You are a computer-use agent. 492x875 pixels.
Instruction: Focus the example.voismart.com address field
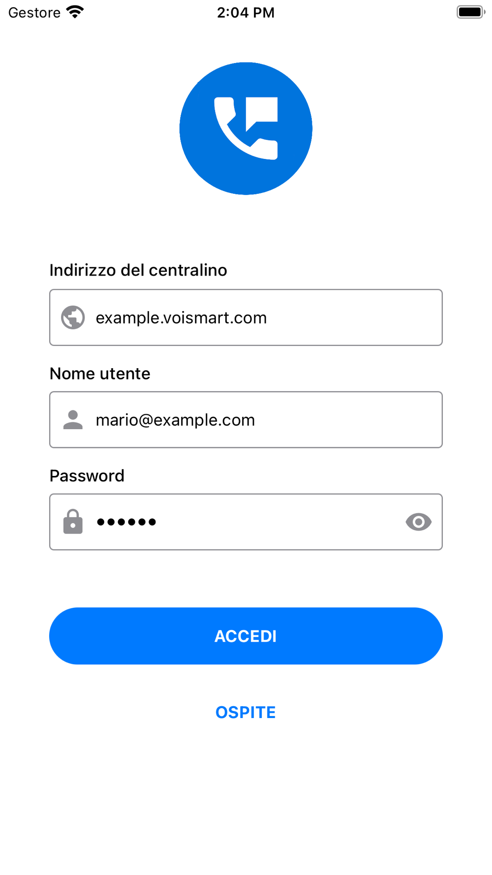pyautogui.click(x=246, y=317)
